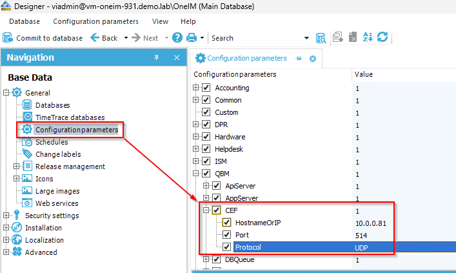The height and width of the screenshot is (273, 456).
Task: Click the Web services icon
Action: coord(27,203)
